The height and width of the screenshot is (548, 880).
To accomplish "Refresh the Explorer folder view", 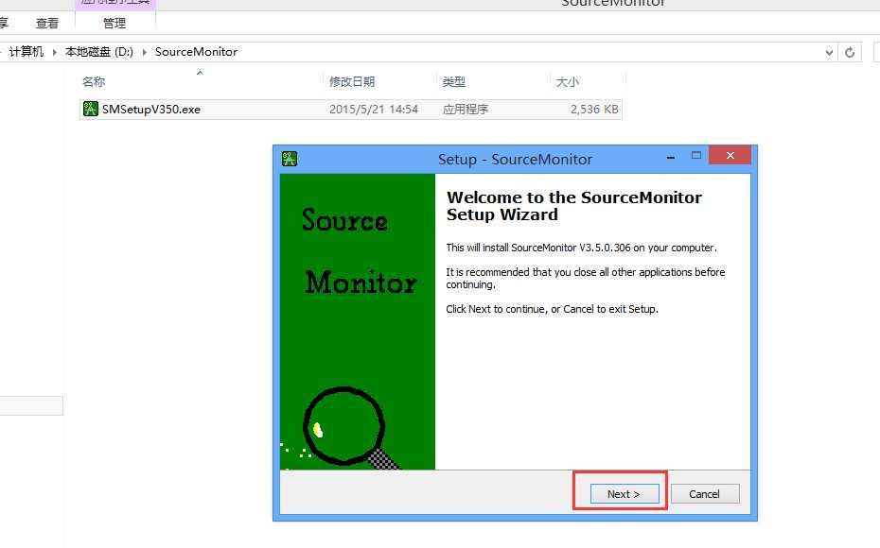I will (x=850, y=52).
